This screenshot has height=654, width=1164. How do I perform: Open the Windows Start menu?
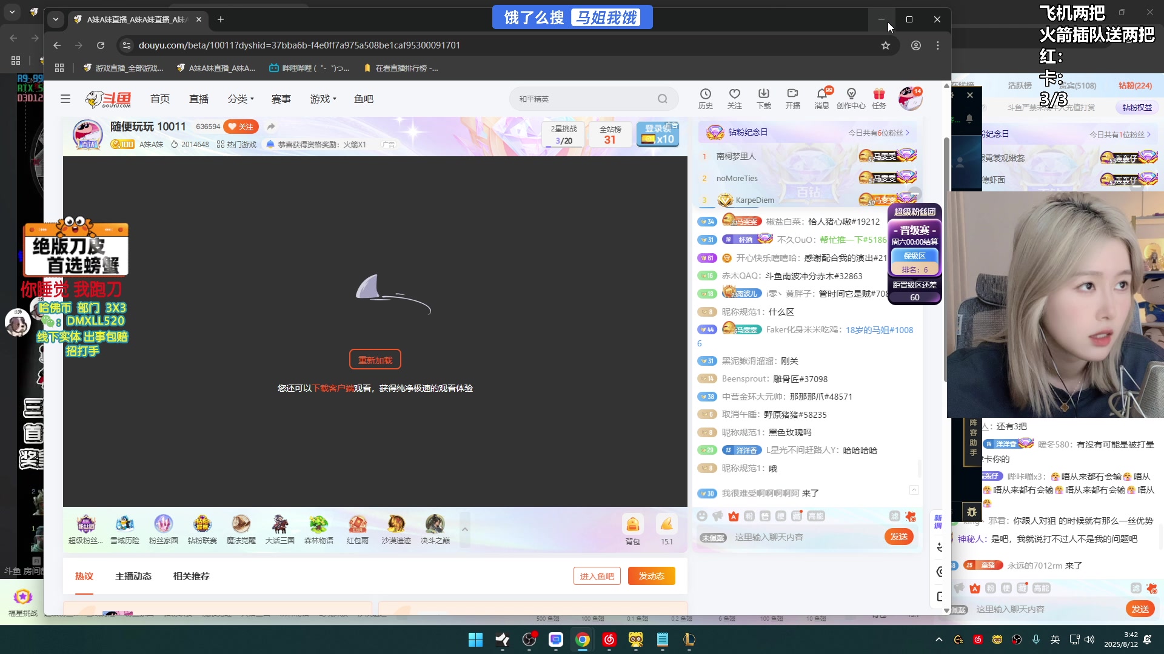tap(476, 639)
